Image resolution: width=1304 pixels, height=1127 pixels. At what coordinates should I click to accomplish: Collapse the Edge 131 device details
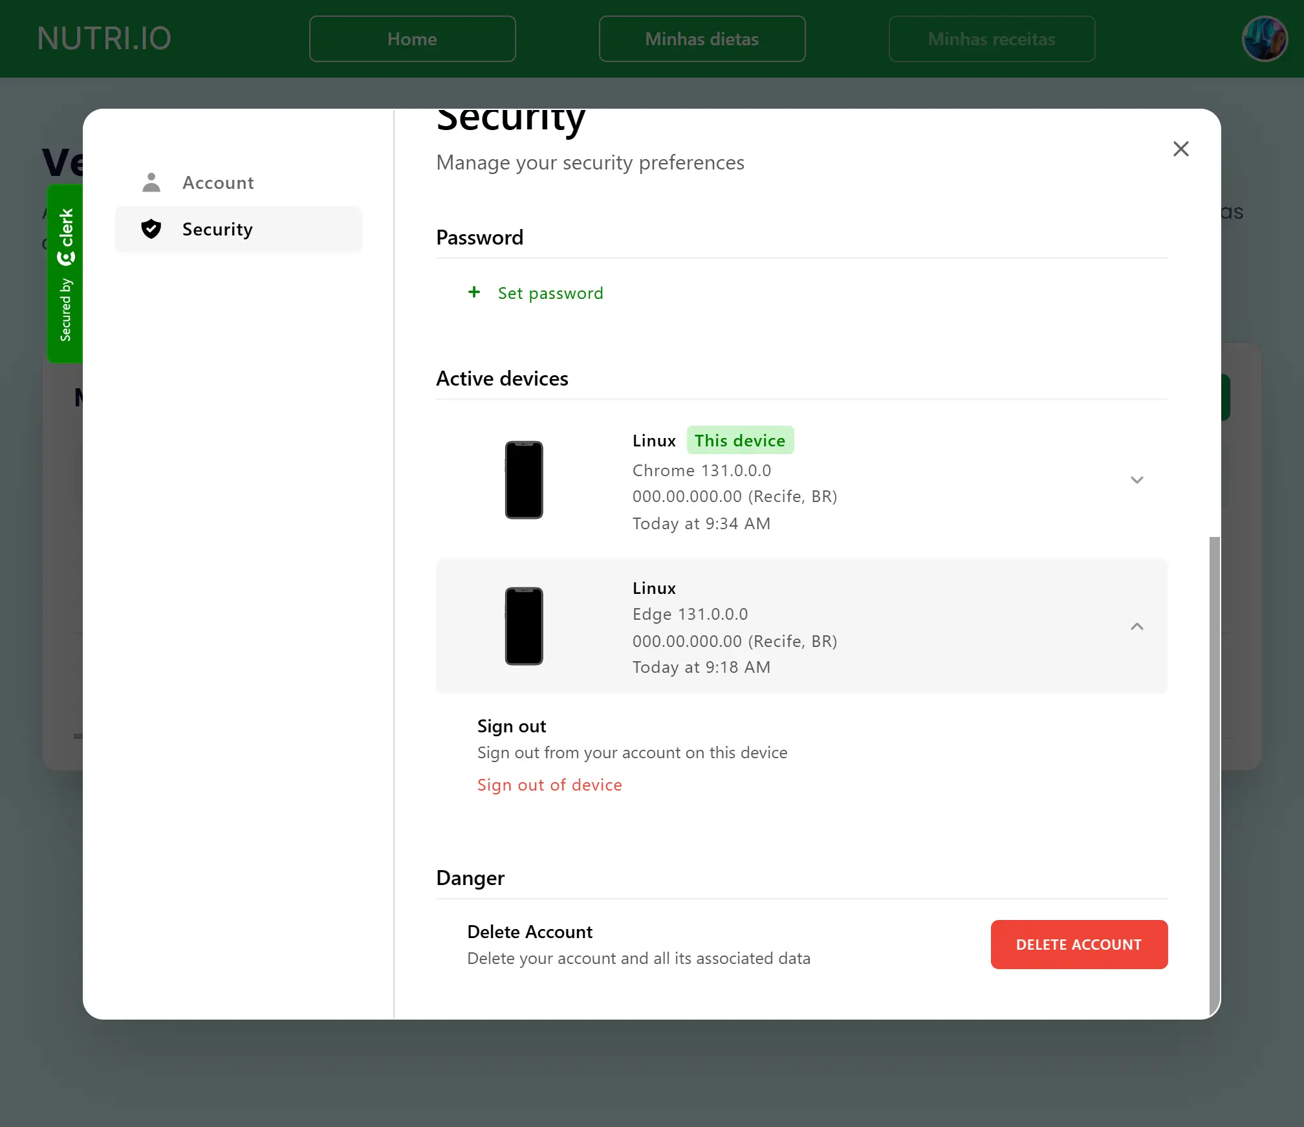pos(1136,626)
